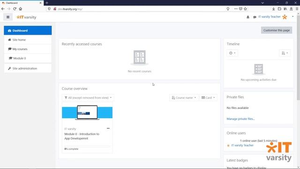Click the No files available text
This screenshot has height=169, width=300.
click(238, 108)
